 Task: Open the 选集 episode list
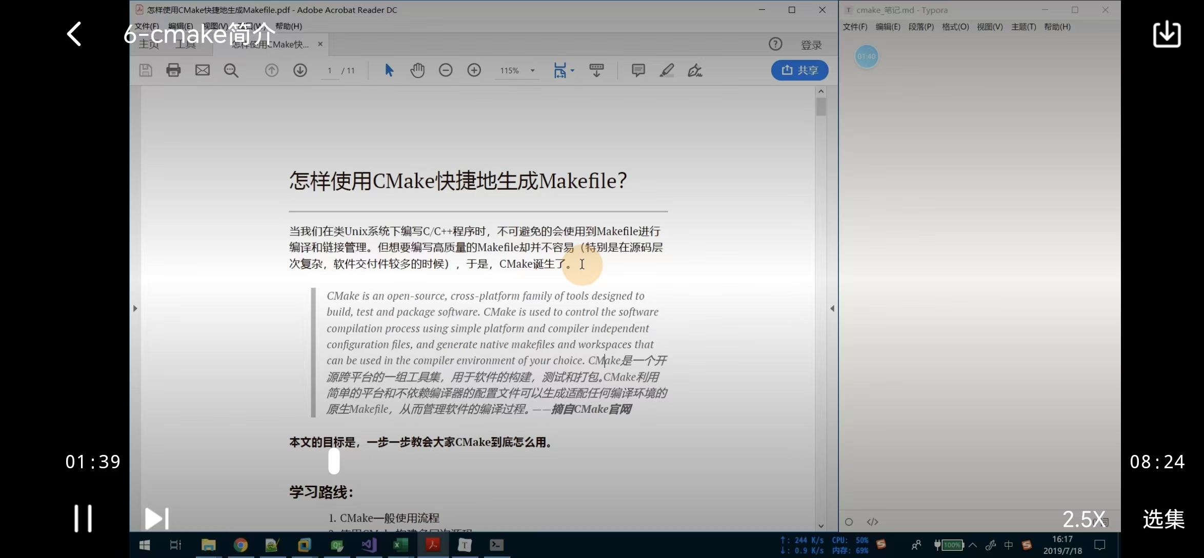coord(1163,519)
